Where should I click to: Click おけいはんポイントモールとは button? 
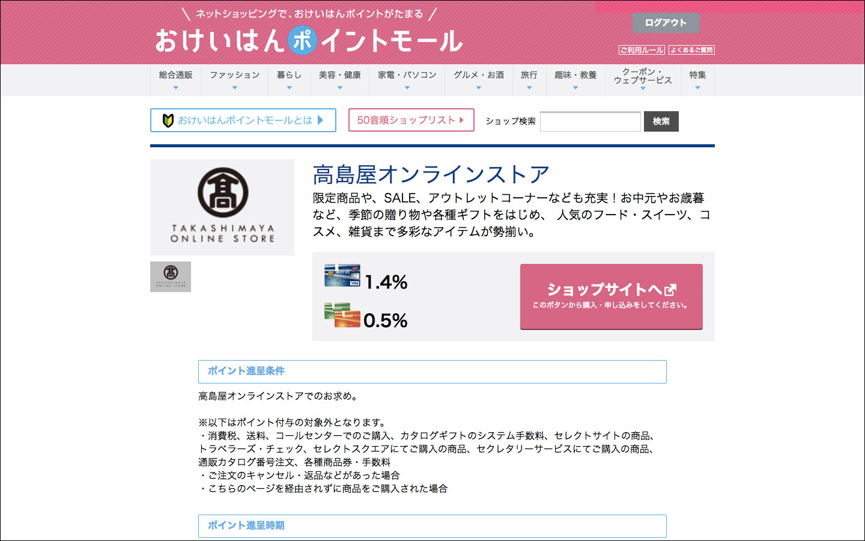[243, 120]
